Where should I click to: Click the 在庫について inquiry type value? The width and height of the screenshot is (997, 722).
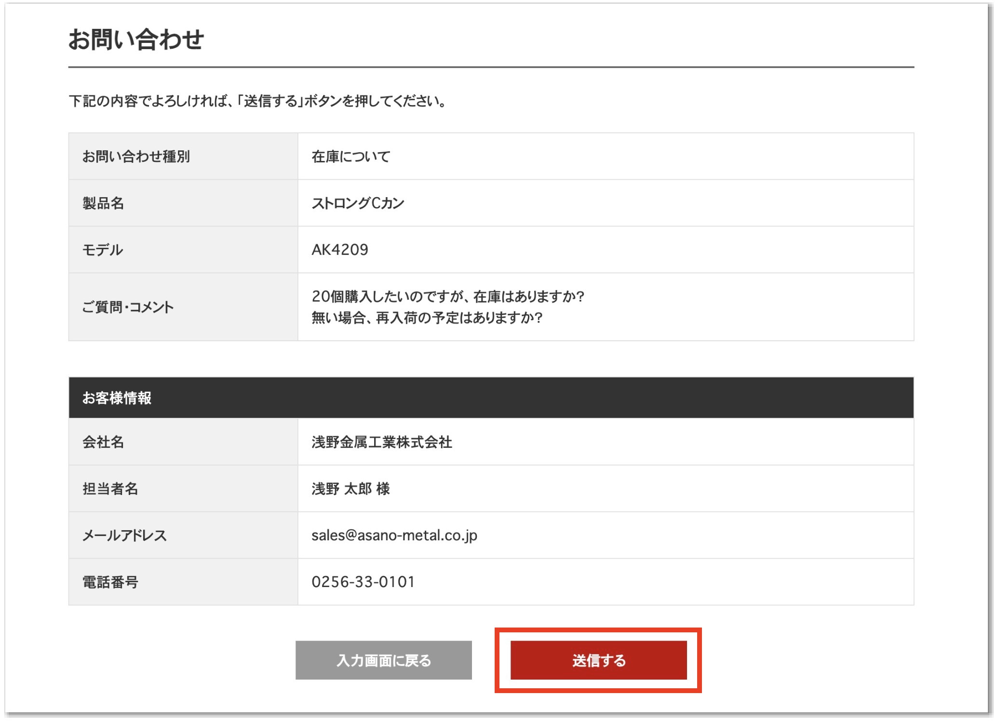351,156
